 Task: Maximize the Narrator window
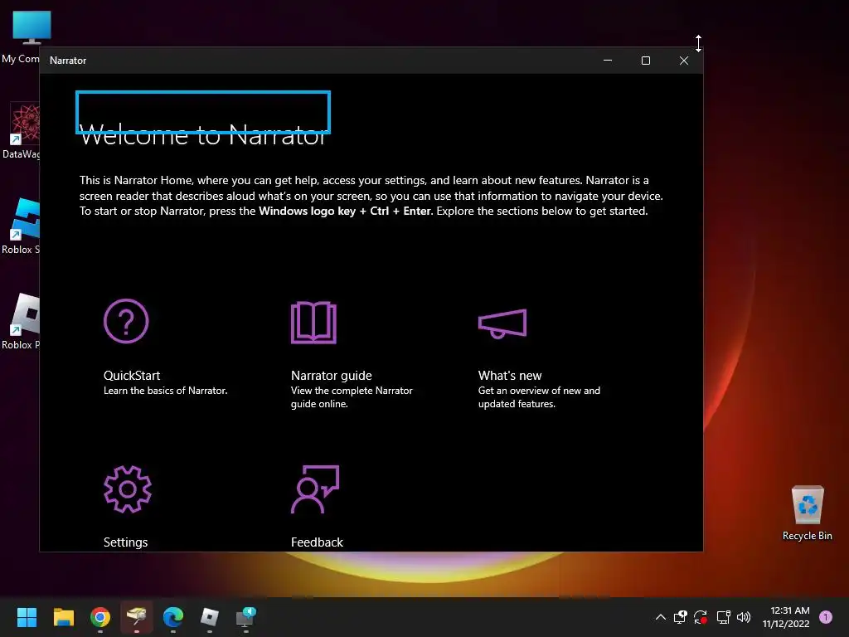(645, 60)
